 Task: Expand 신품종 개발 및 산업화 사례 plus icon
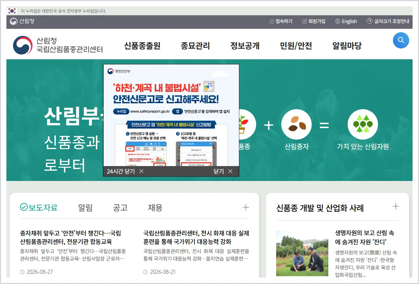coord(396,206)
